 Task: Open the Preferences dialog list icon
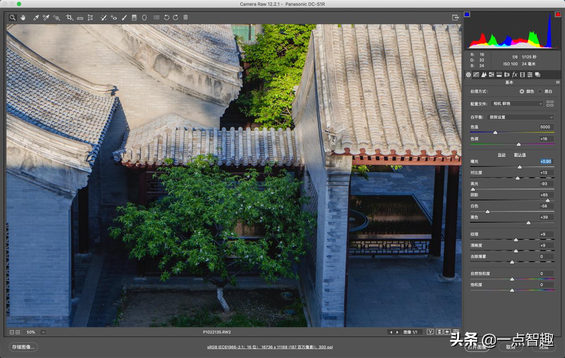click(x=156, y=17)
